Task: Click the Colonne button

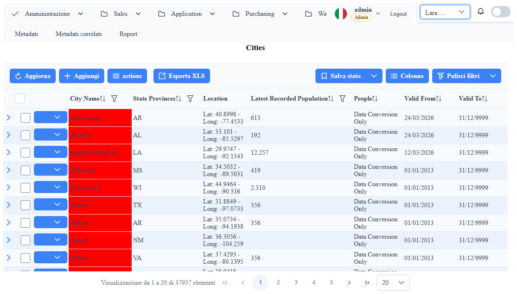Action: tap(408, 76)
